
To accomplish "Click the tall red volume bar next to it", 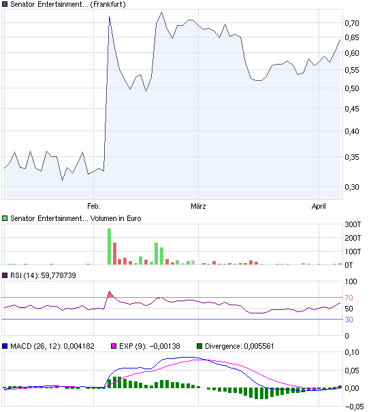I will [x=114, y=254].
